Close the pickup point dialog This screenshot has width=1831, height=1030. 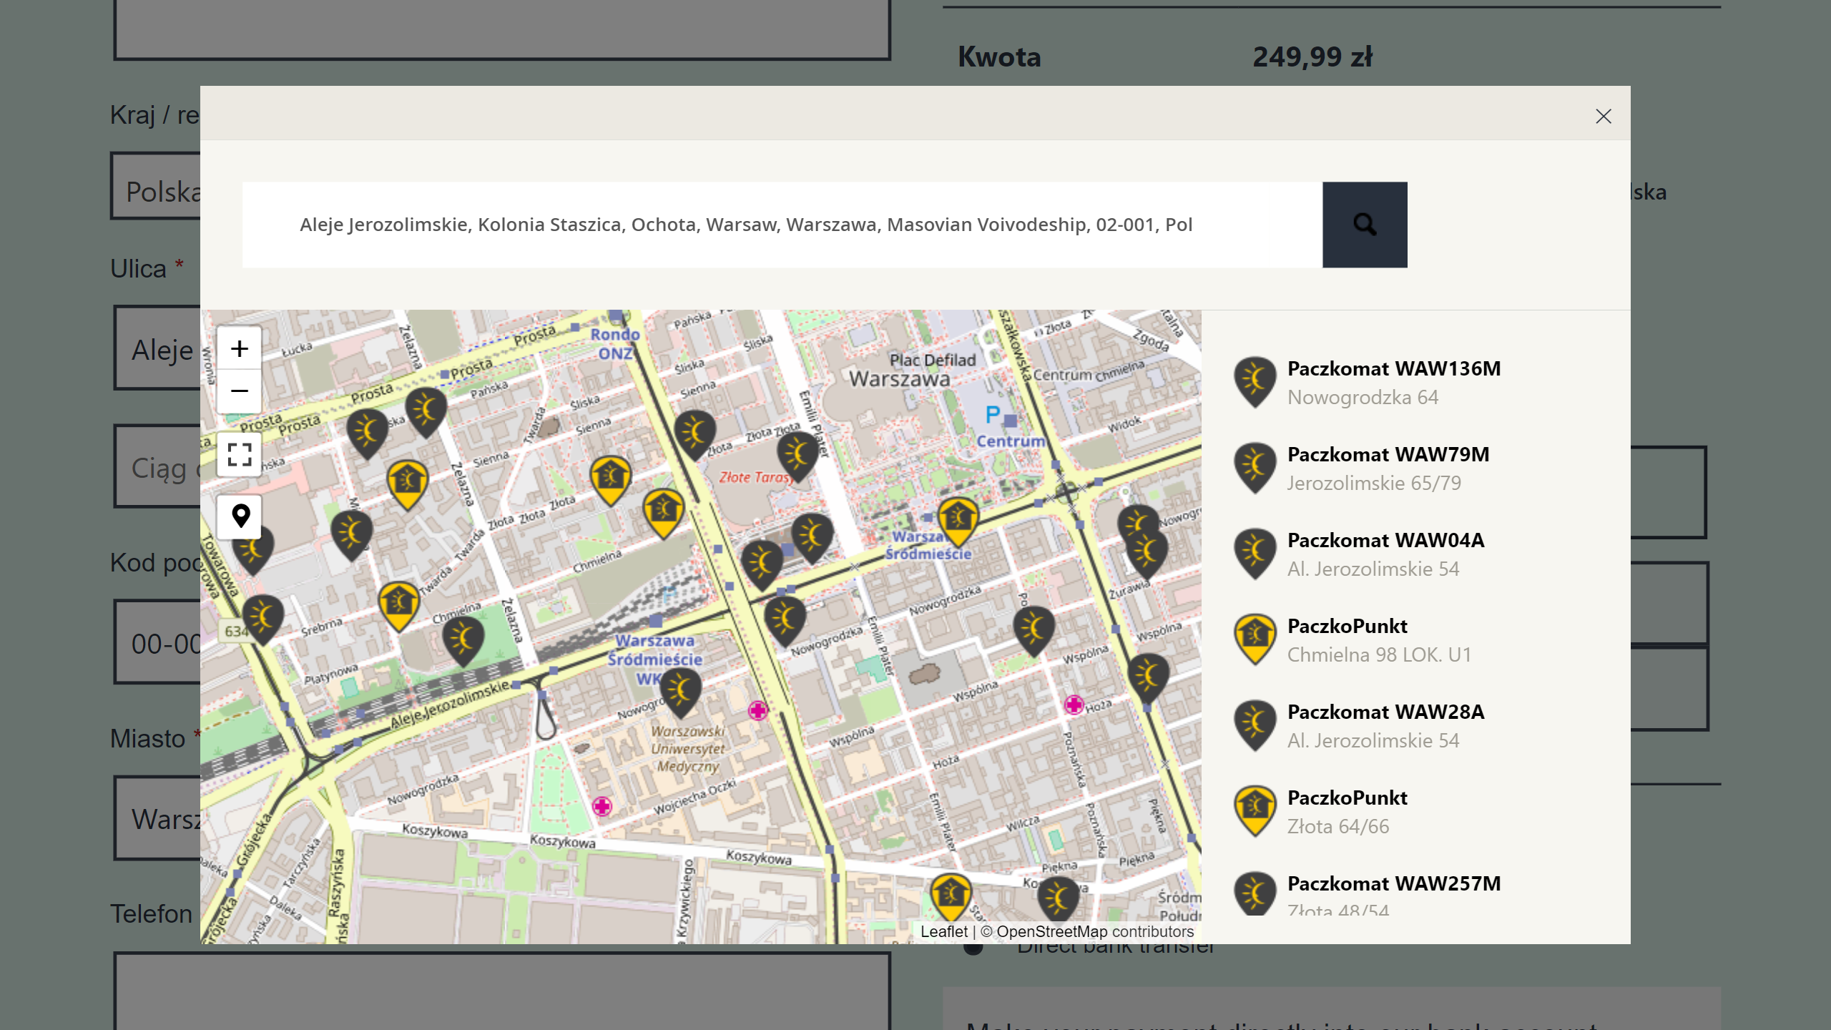[x=1604, y=117]
